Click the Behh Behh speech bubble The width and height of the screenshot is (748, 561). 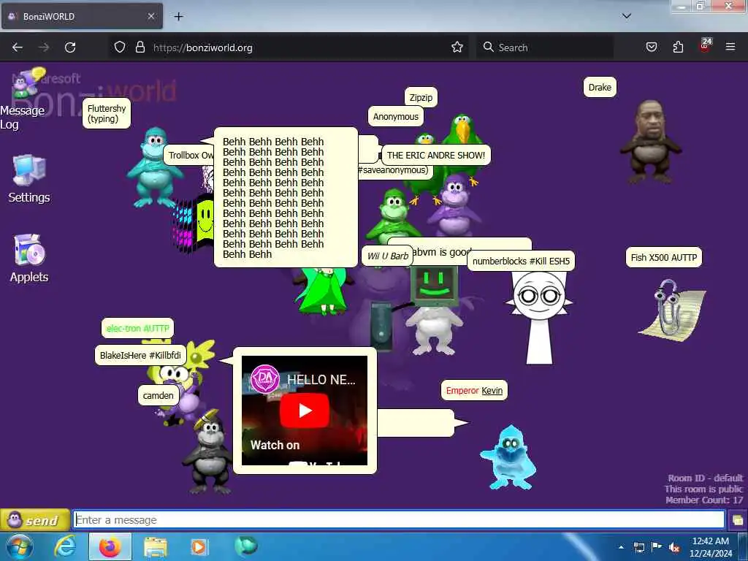point(286,197)
